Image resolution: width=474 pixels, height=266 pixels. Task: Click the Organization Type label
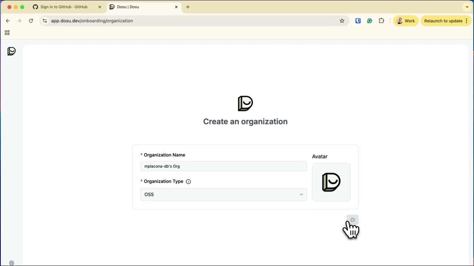163,181
